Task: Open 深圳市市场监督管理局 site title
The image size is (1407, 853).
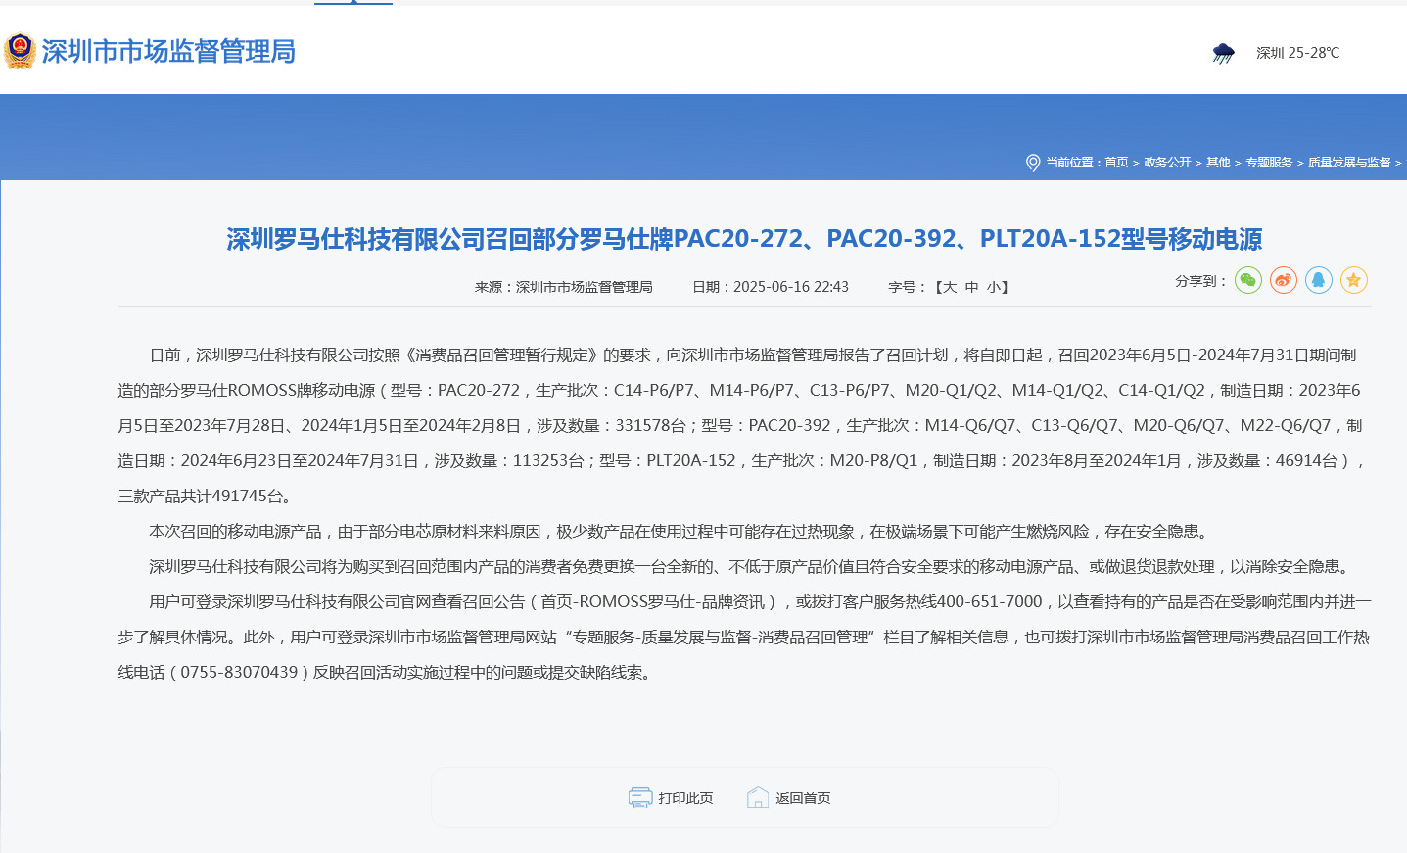Action: coord(168,51)
